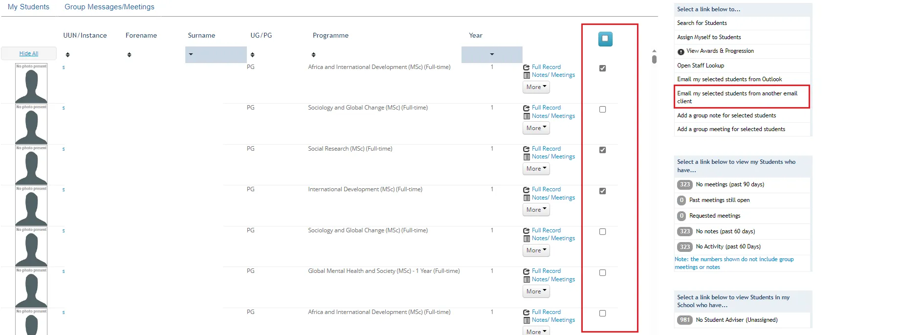Image resolution: width=923 pixels, height=335 pixels.
Task: Switch to Group Messages/Meetings tab
Action: coord(110,7)
